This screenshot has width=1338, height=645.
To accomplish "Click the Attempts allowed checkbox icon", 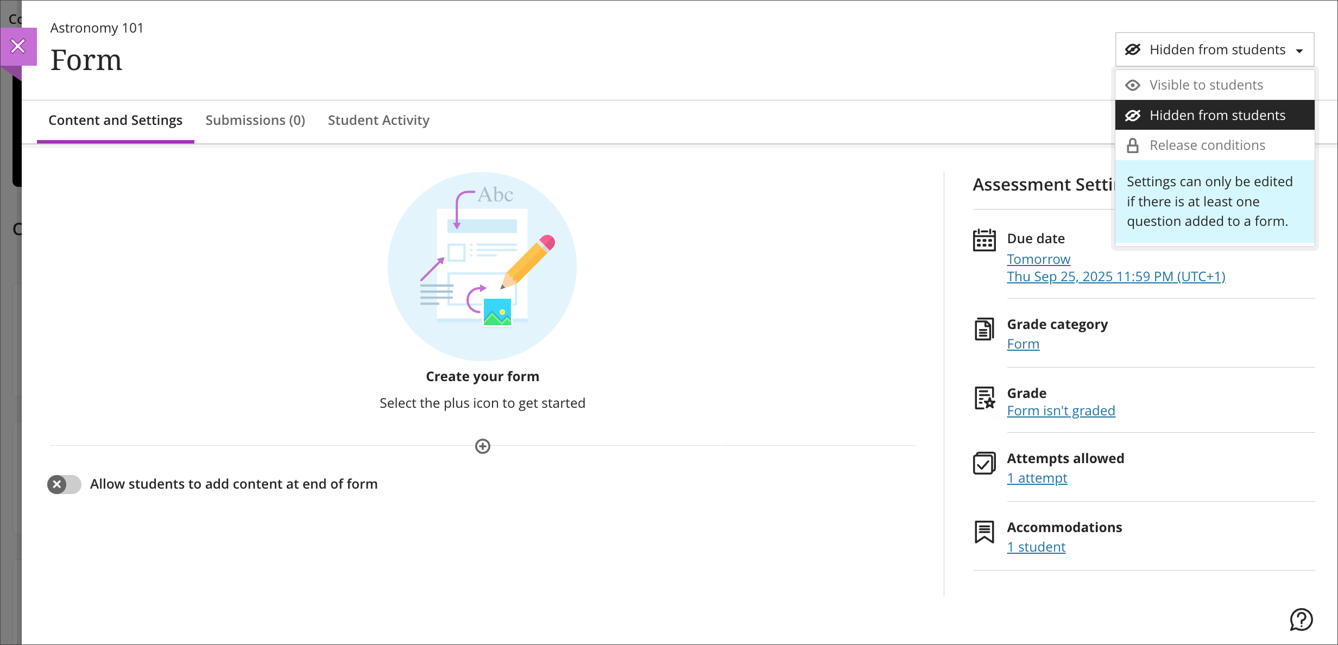I will click(984, 463).
